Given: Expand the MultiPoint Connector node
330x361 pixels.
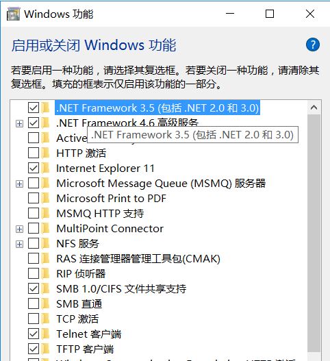Looking at the screenshot, I should coord(20,229).
